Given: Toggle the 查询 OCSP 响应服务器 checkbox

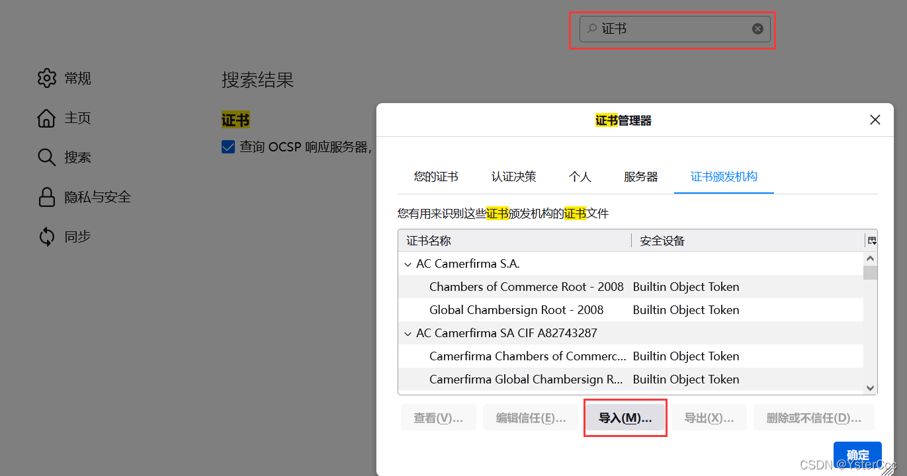Looking at the screenshot, I should tap(228, 147).
